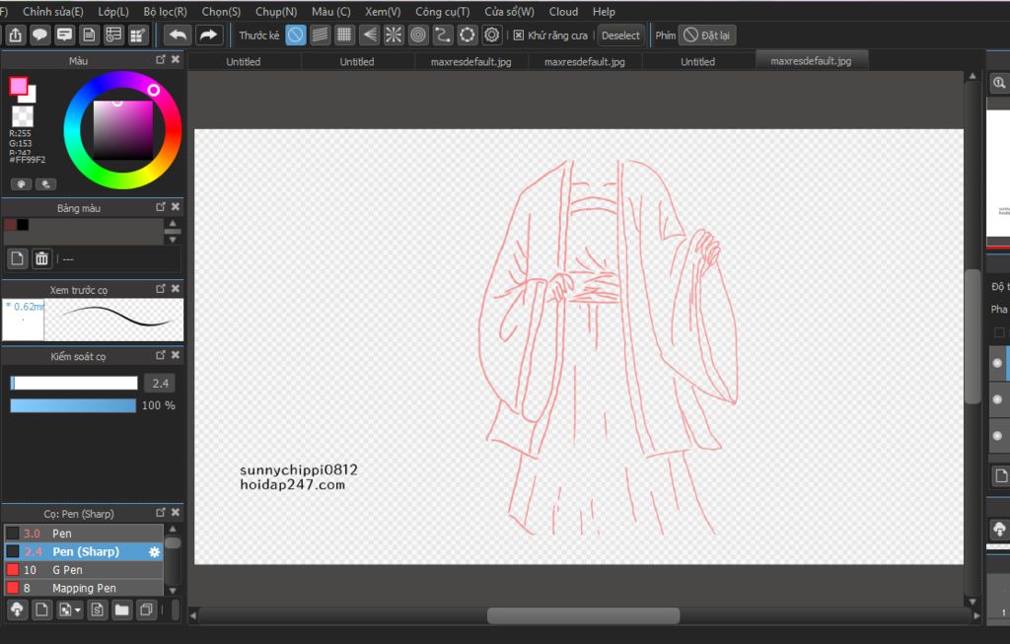1010x644 pixels.
Task: Click the export/share icon in the toolbar
Action: 16,35
